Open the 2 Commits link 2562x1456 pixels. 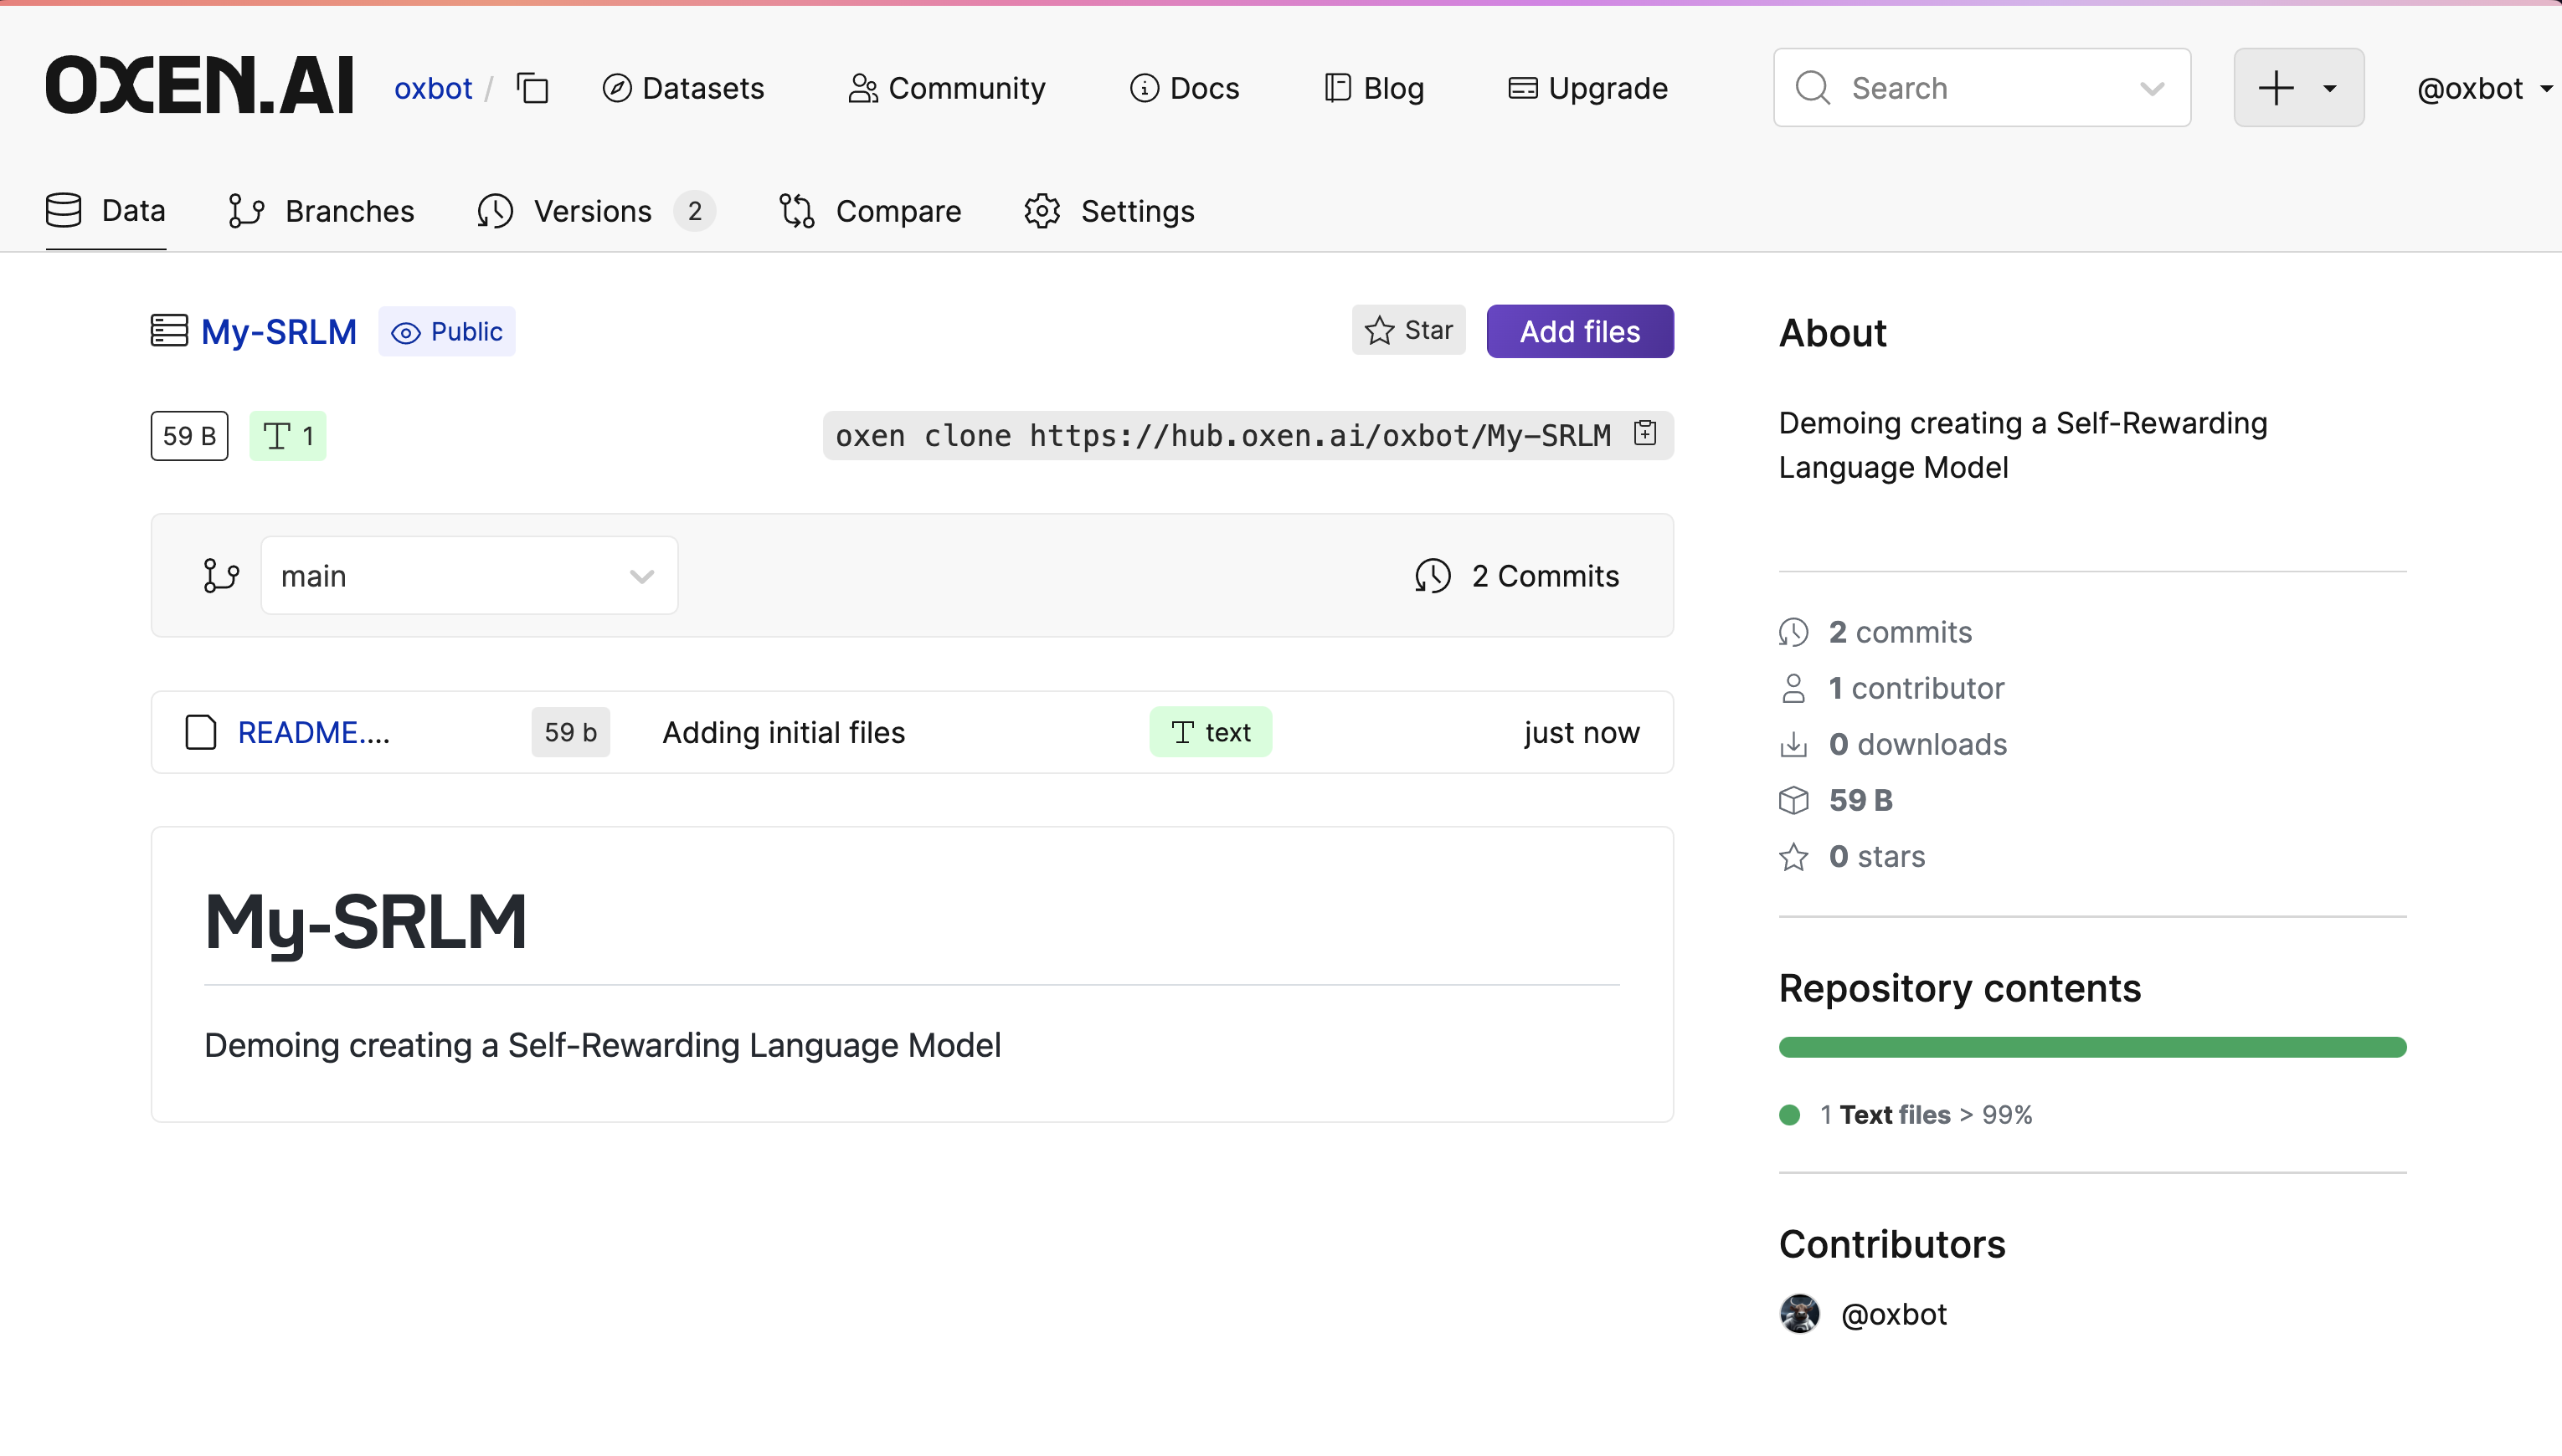(1516, 576)
